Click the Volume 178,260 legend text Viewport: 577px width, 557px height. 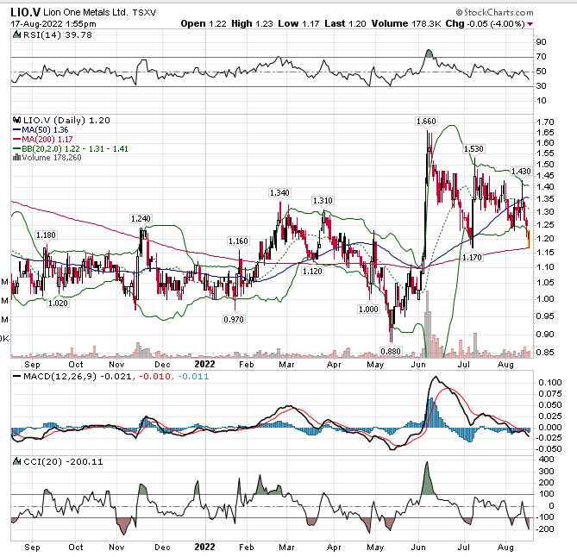[x=52, y=158]
